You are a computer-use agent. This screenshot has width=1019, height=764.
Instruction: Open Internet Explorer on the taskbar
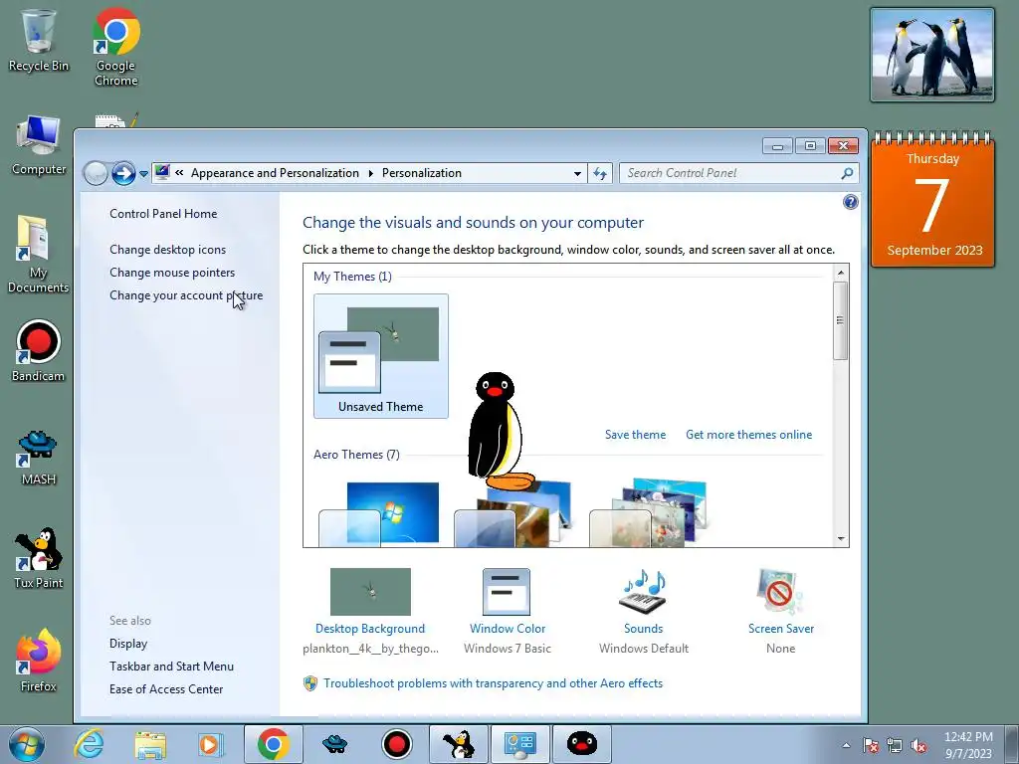(x=89, y=744)
